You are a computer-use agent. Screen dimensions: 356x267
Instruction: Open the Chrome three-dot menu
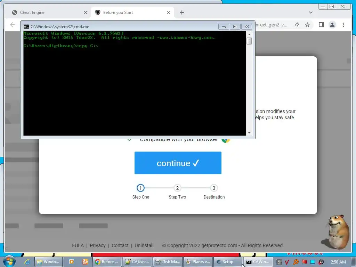pos(343,25)
